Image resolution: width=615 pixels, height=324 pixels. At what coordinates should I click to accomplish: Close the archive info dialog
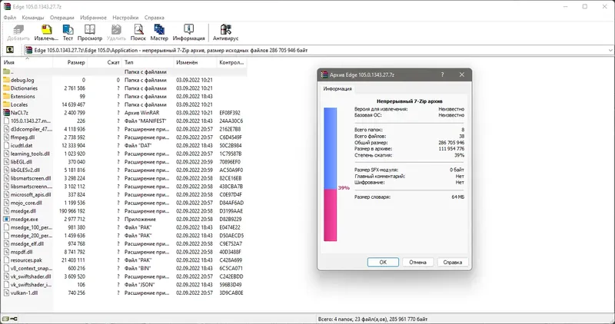[x=462, y=74]
